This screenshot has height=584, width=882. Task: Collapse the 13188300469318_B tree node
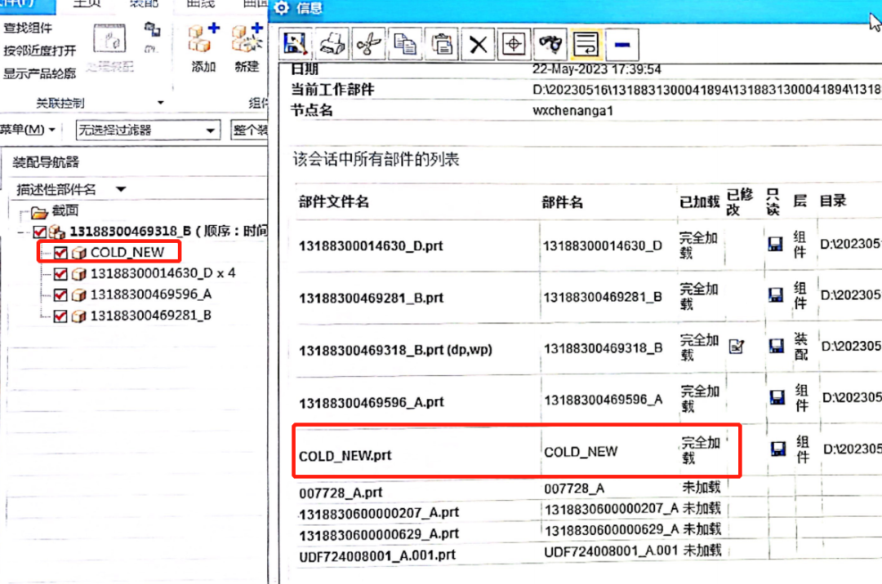click(20, 232)
